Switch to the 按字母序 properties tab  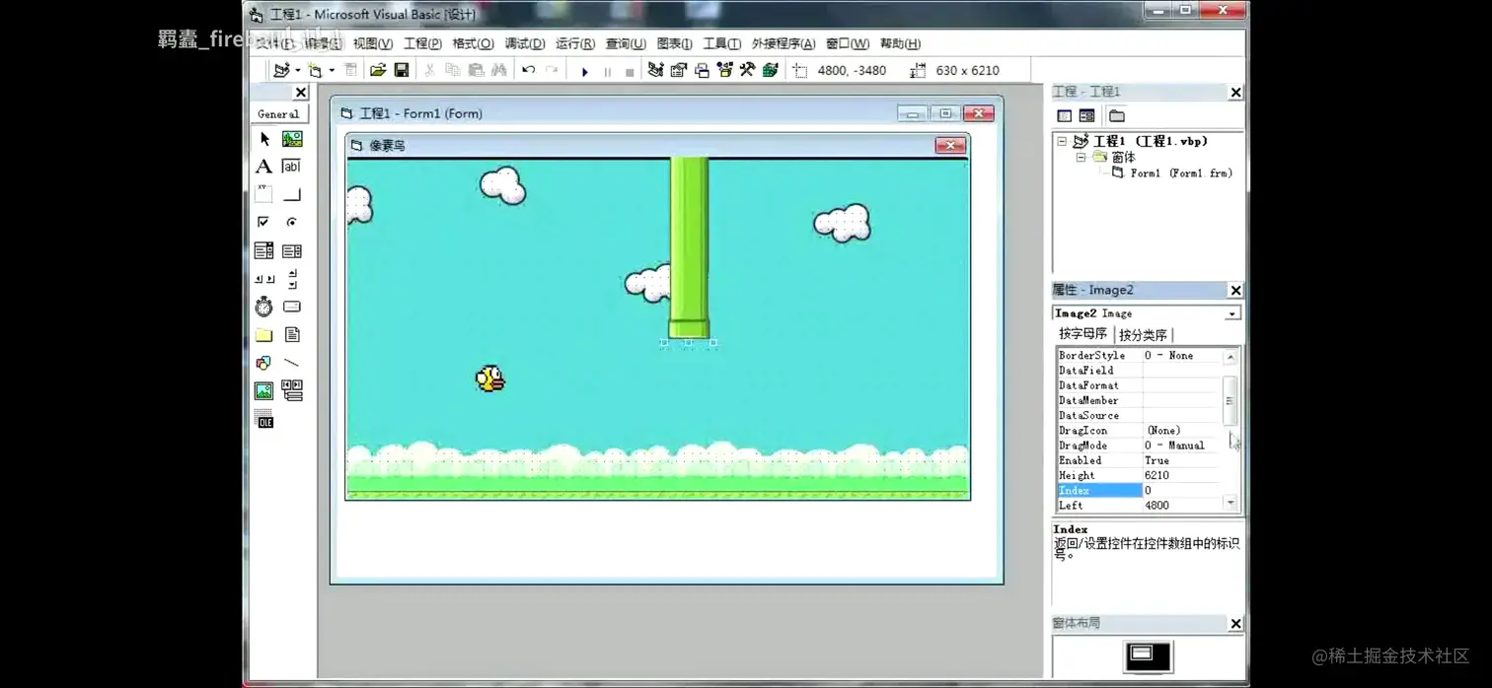pyautogui.click(x=1082, y=334)
